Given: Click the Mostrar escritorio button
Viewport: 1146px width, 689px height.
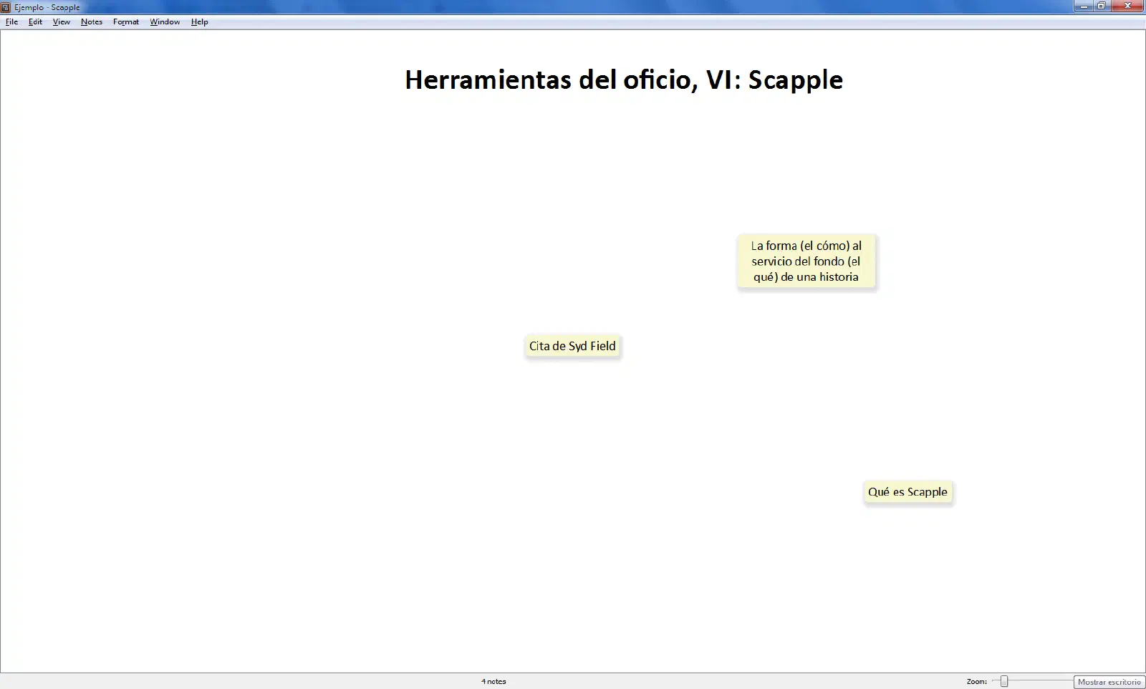Looking at the screenshot, I should 1109,682.
